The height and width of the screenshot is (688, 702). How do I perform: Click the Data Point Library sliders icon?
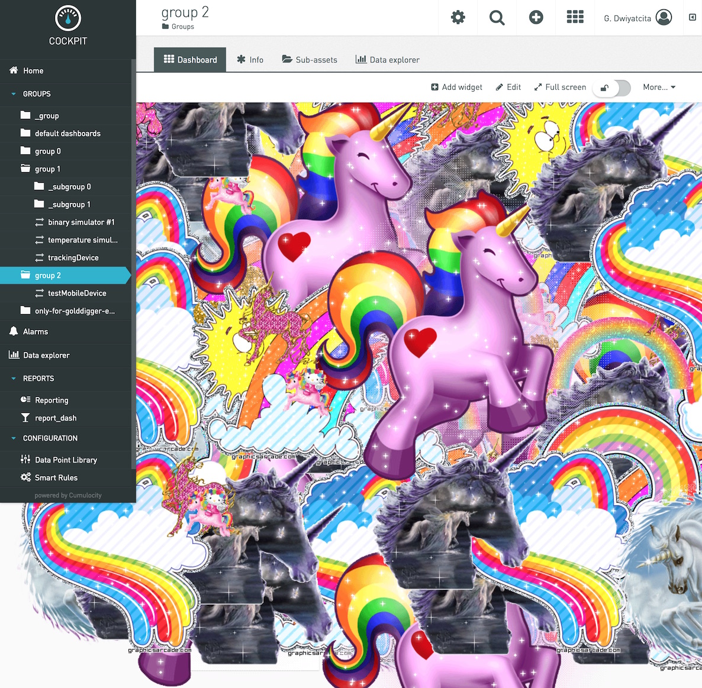[25, 459]
